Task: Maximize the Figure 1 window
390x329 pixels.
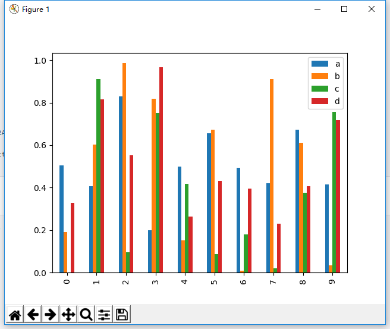Action: coord(344,9)
